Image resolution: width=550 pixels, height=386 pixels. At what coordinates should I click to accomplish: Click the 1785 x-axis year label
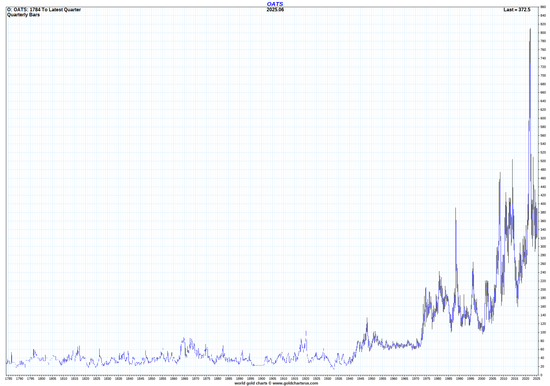[x=9, y=379]
